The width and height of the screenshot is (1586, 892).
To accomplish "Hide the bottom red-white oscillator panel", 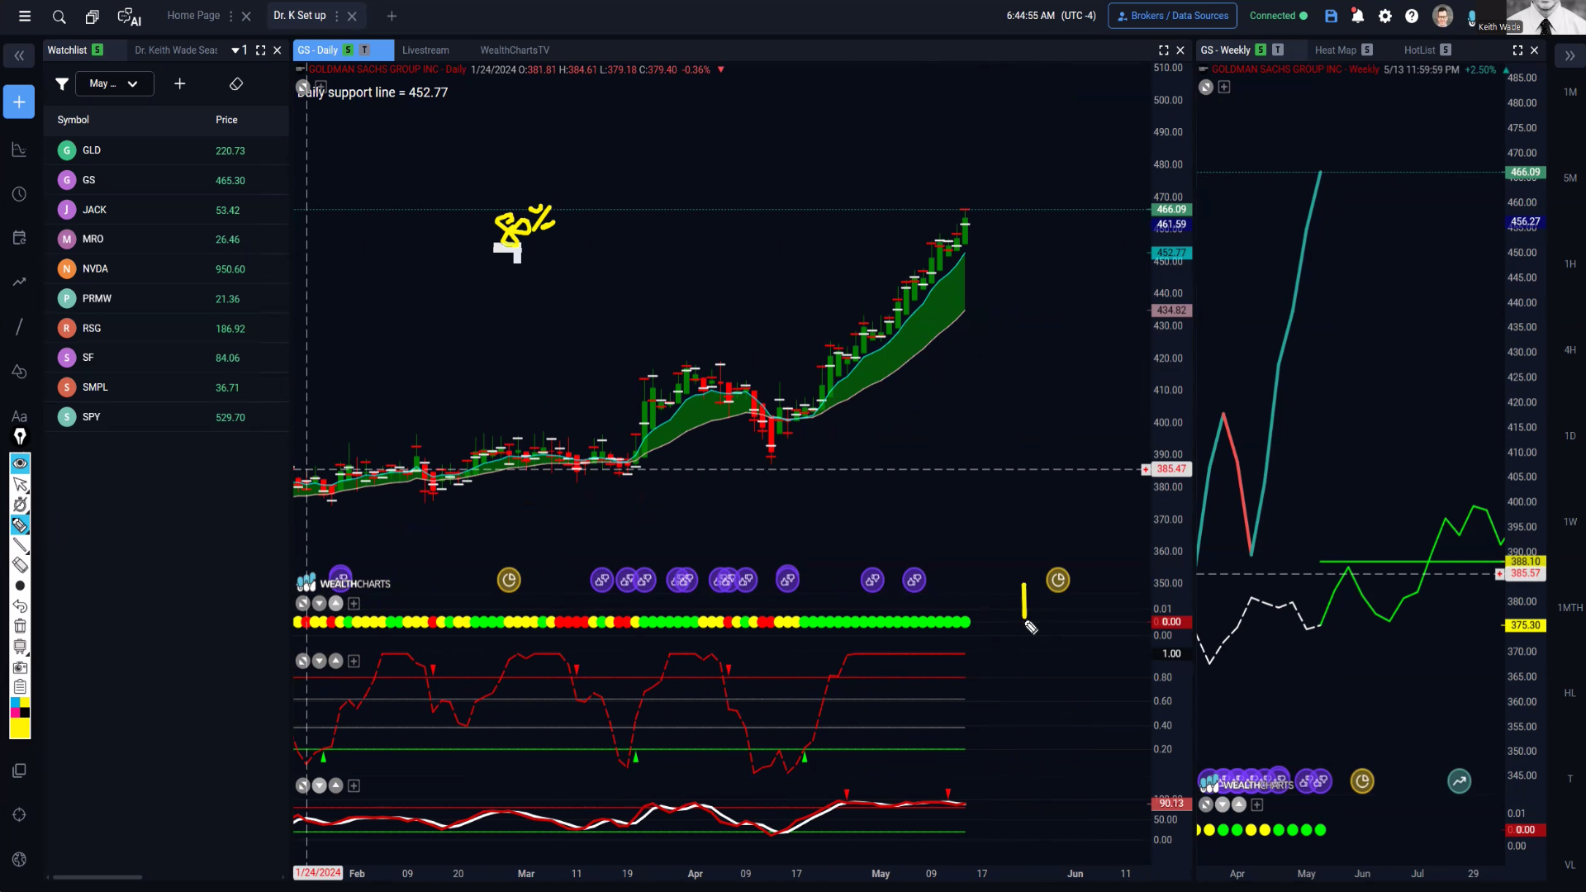I will (x=303, y=785).
